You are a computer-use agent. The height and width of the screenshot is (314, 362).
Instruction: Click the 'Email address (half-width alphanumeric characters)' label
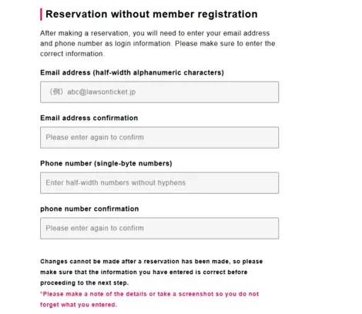(132, 72)
